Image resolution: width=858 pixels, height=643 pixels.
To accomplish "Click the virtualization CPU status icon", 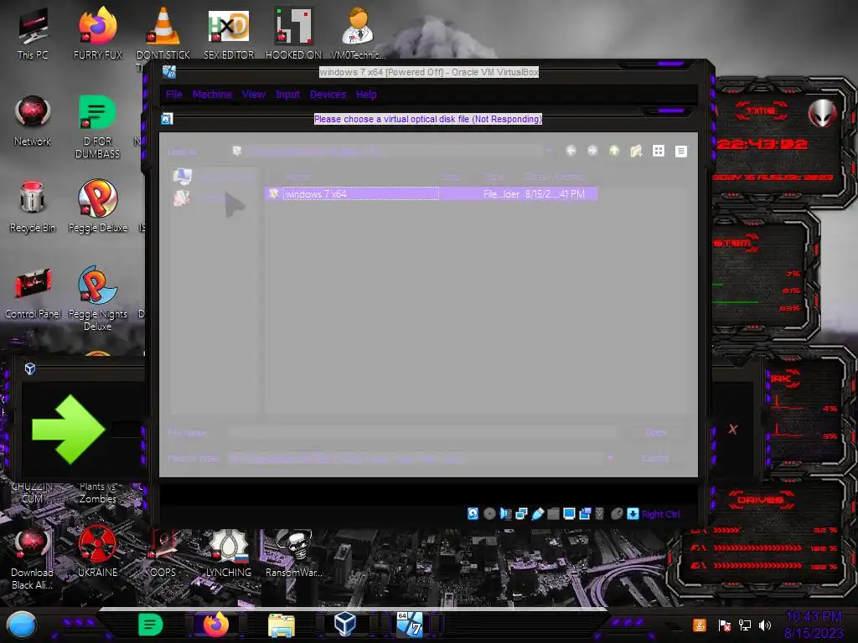I will tap(600, 514).
